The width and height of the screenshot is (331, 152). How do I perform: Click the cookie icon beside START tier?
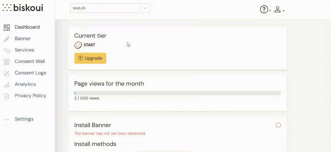pyautogui.click(x=78, y=45)
